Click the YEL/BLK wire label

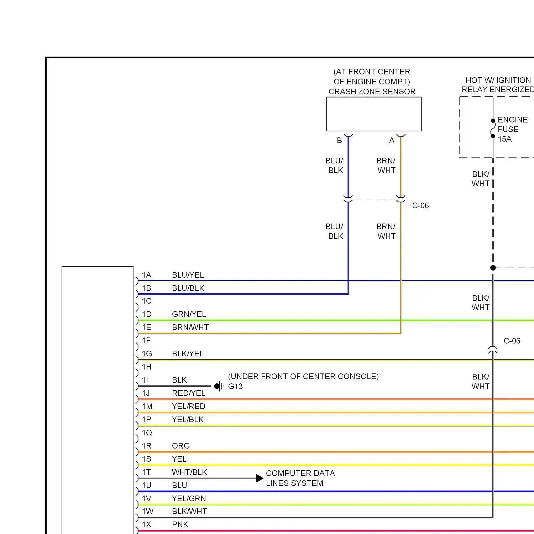tap(188, 419)
